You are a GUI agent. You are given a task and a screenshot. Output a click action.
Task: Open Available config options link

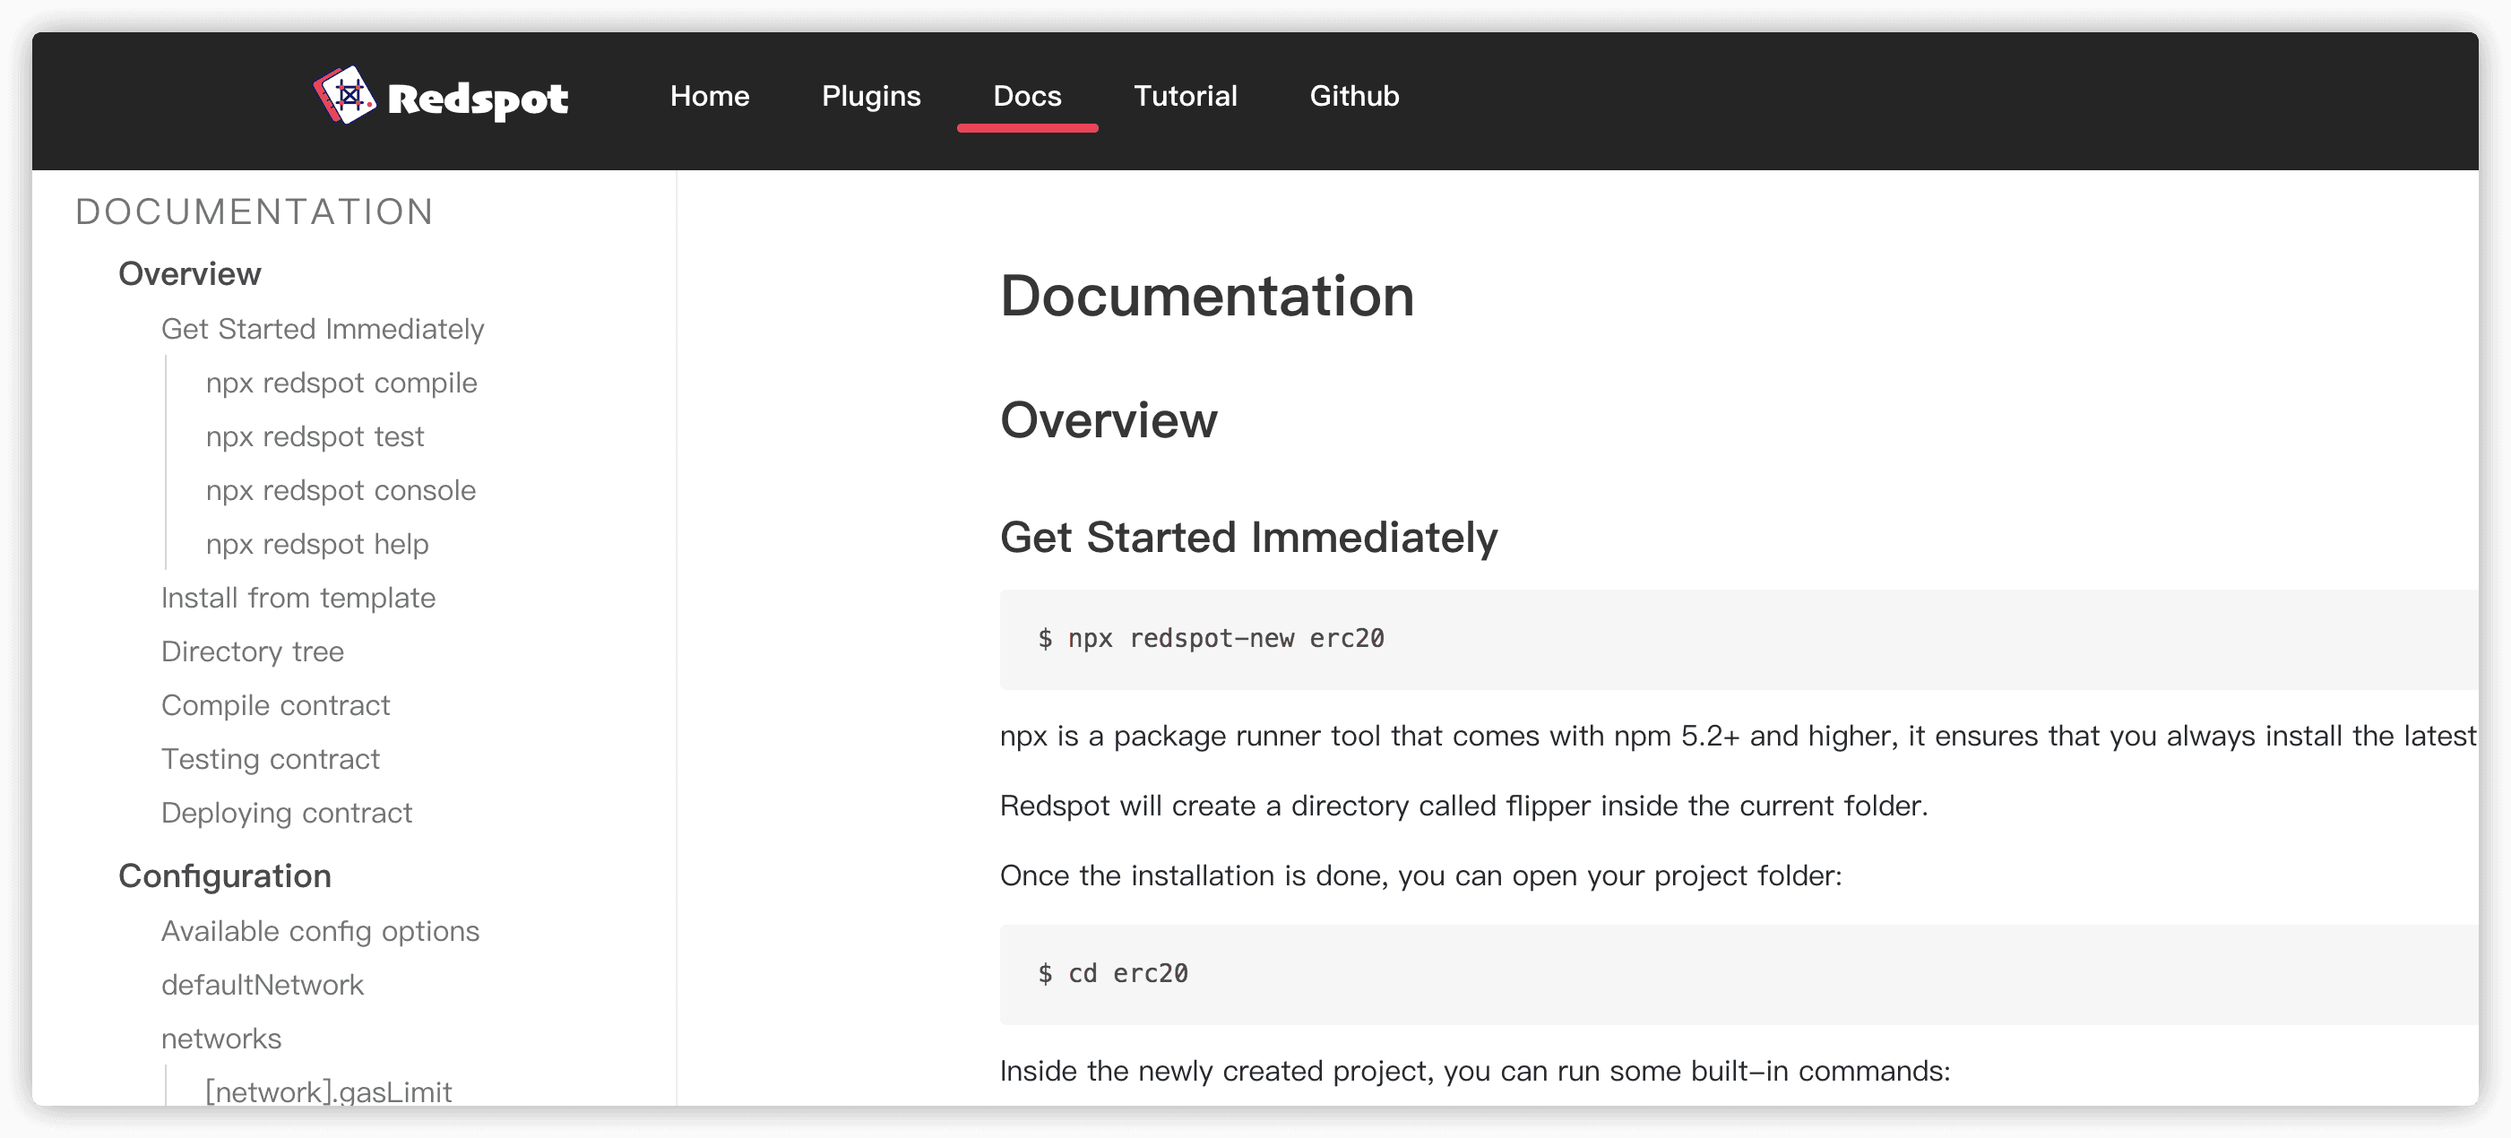point(320,931)
